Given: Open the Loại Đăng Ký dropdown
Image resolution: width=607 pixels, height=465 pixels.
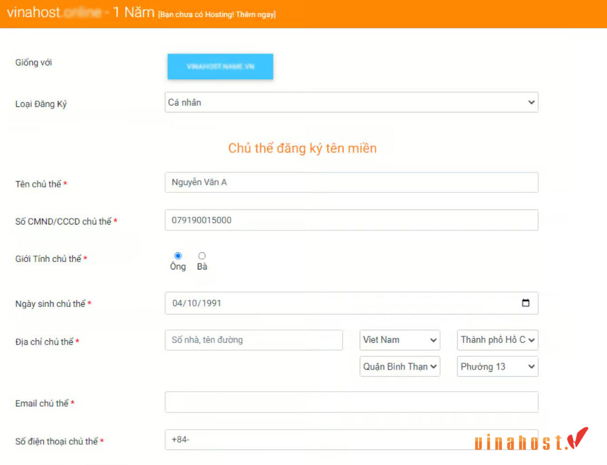Looking at the screenshot, I should tap(351, 102).
